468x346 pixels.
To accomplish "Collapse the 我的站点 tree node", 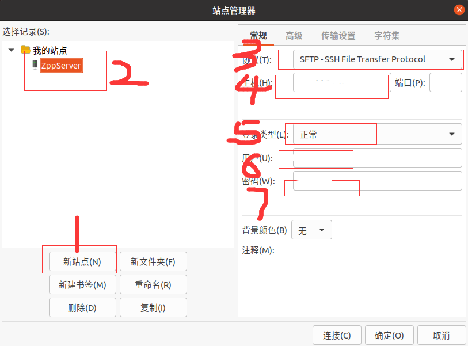I will tap(11, 50).
